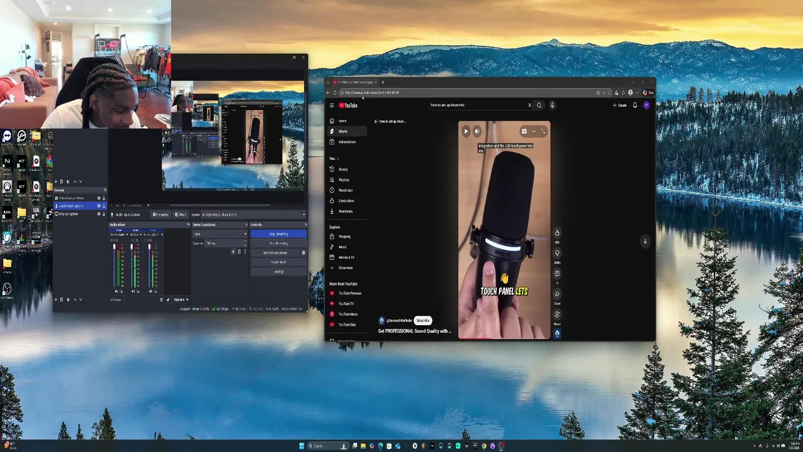Click the YouTube logo
Screen dimensions: 803x452
pyautogui.click(x=348, y=105)
